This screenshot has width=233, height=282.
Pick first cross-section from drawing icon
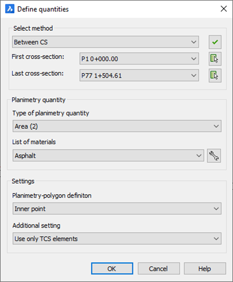pyautogui.click(x=215, y=59)
